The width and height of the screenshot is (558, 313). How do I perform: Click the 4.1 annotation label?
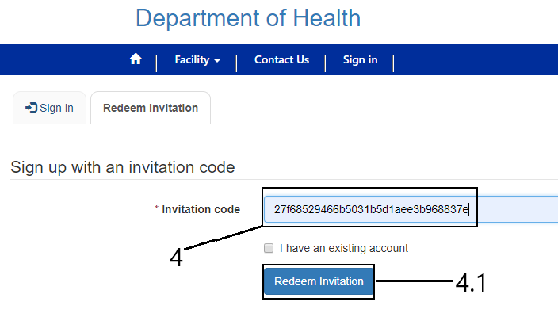pos(471,283)
